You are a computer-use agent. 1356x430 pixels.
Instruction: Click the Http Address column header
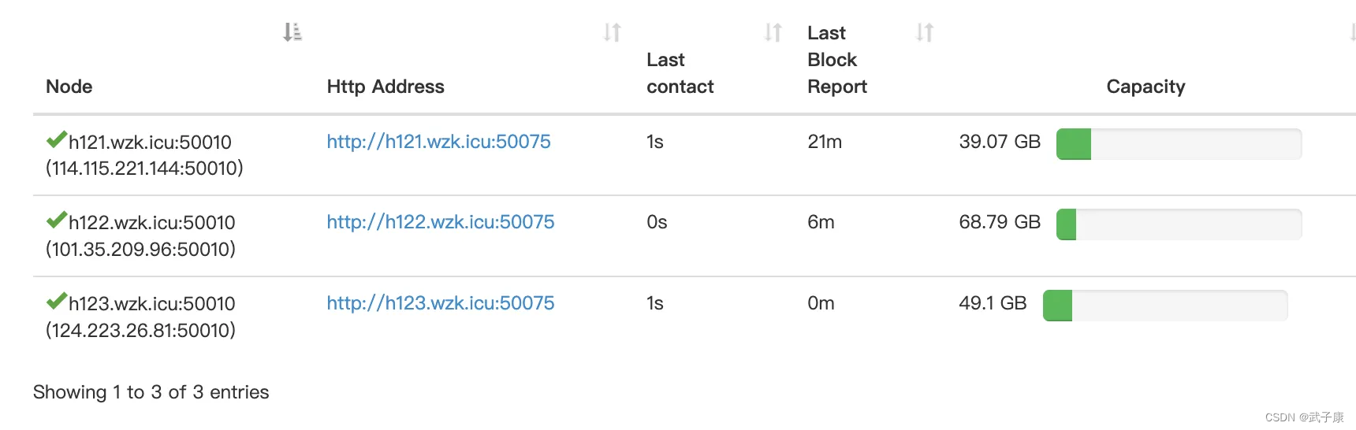(x=386, y=87)
